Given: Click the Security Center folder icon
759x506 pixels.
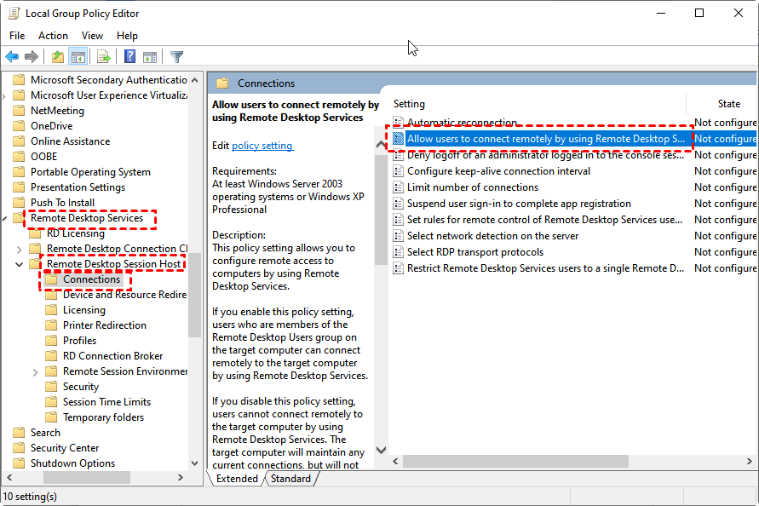Looking at the screenshot, I should pyautogui.click(x=19, y=448).
